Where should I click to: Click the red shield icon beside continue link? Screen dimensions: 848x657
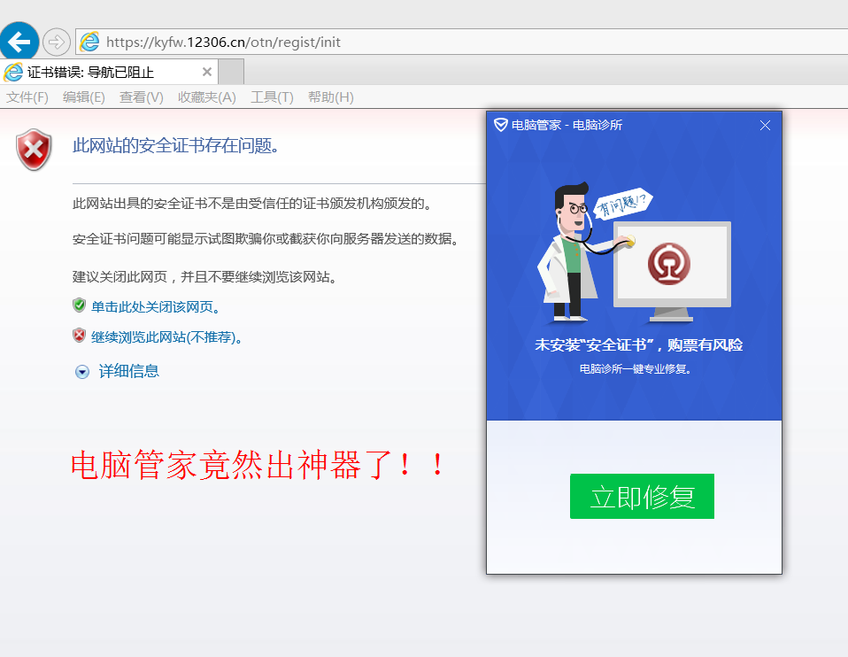click(79, 336)
